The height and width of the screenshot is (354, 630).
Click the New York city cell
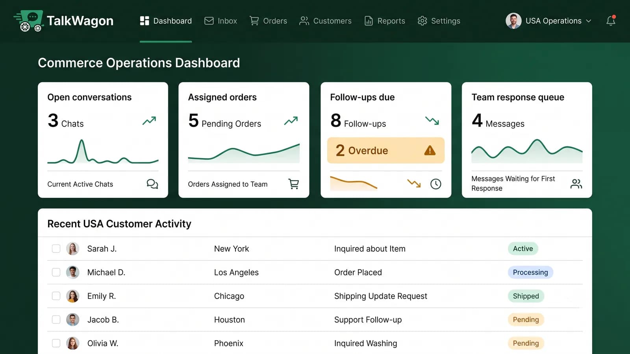click(232, 249)
